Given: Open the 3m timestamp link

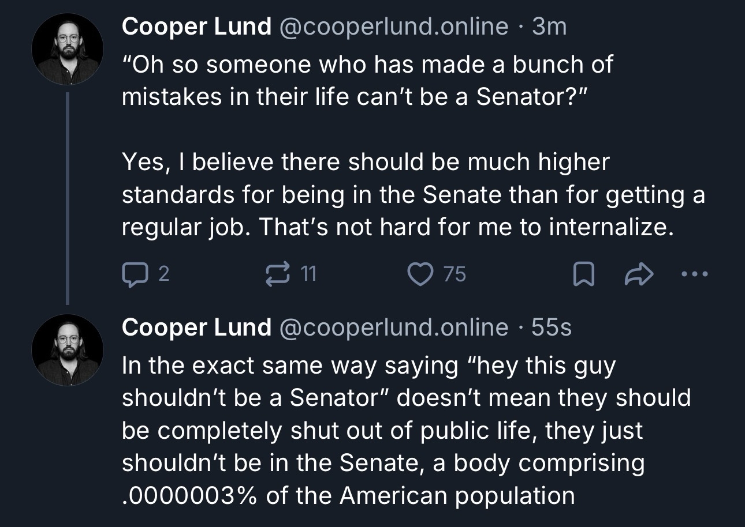Looking at the screenshot, I should (x=549, y=27).
